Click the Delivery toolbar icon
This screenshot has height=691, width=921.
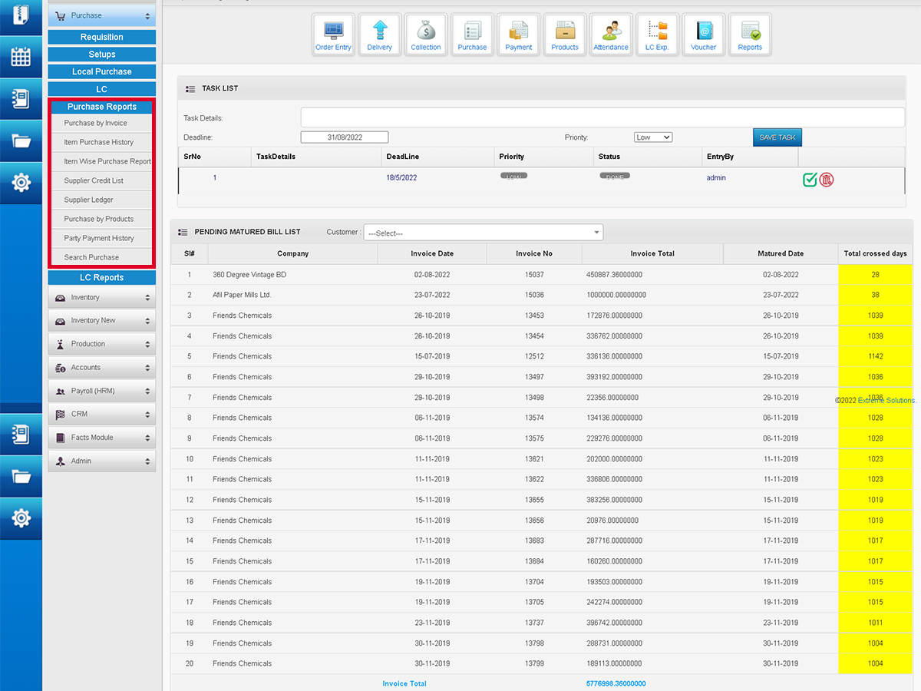[x=380, y=35]
